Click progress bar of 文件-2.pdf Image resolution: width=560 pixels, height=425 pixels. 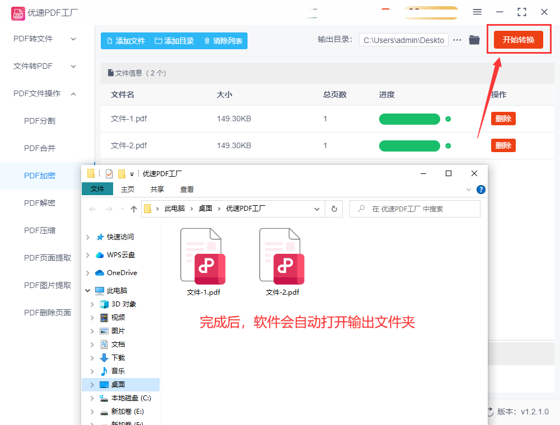(409, 146)
